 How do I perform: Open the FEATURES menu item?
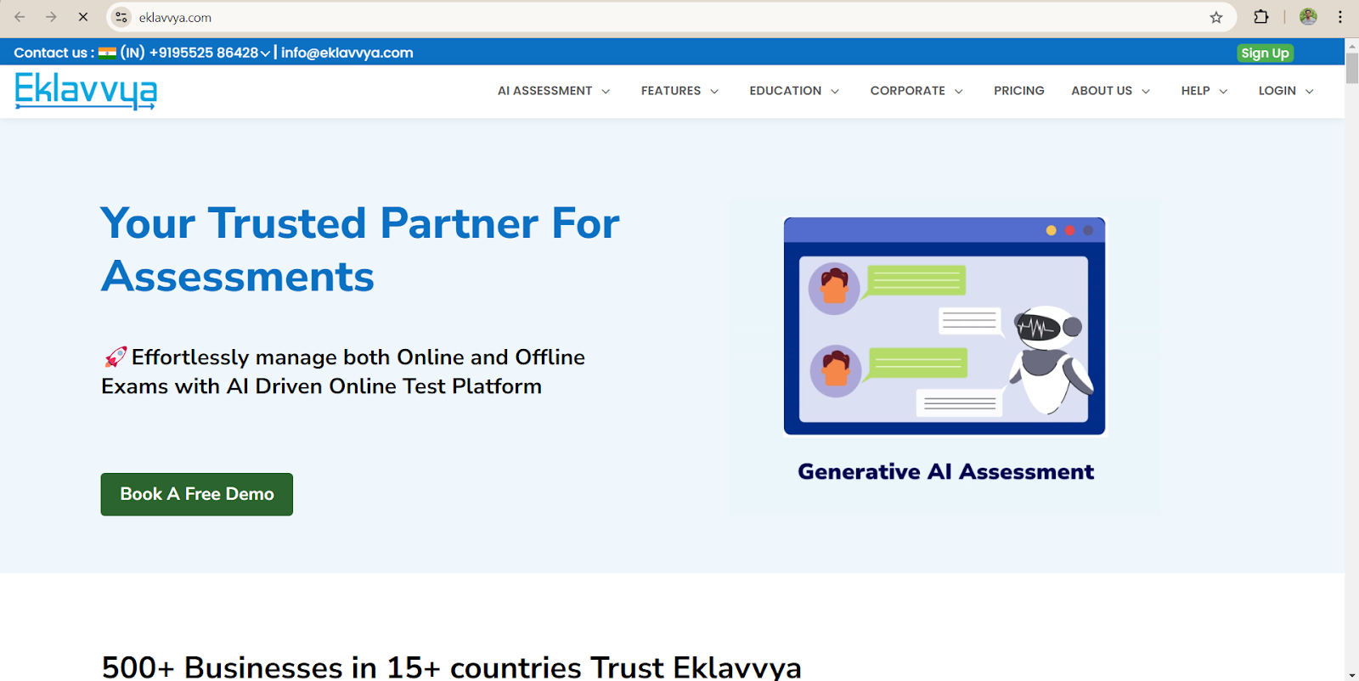(x=671, y=91)
